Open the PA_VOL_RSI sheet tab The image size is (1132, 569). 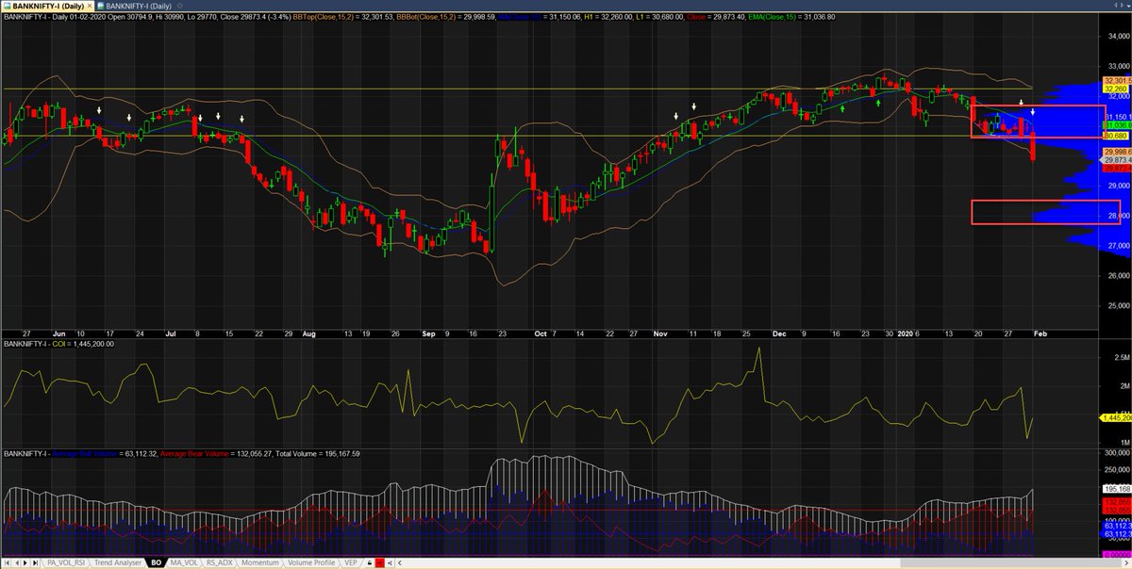point(66,562)
